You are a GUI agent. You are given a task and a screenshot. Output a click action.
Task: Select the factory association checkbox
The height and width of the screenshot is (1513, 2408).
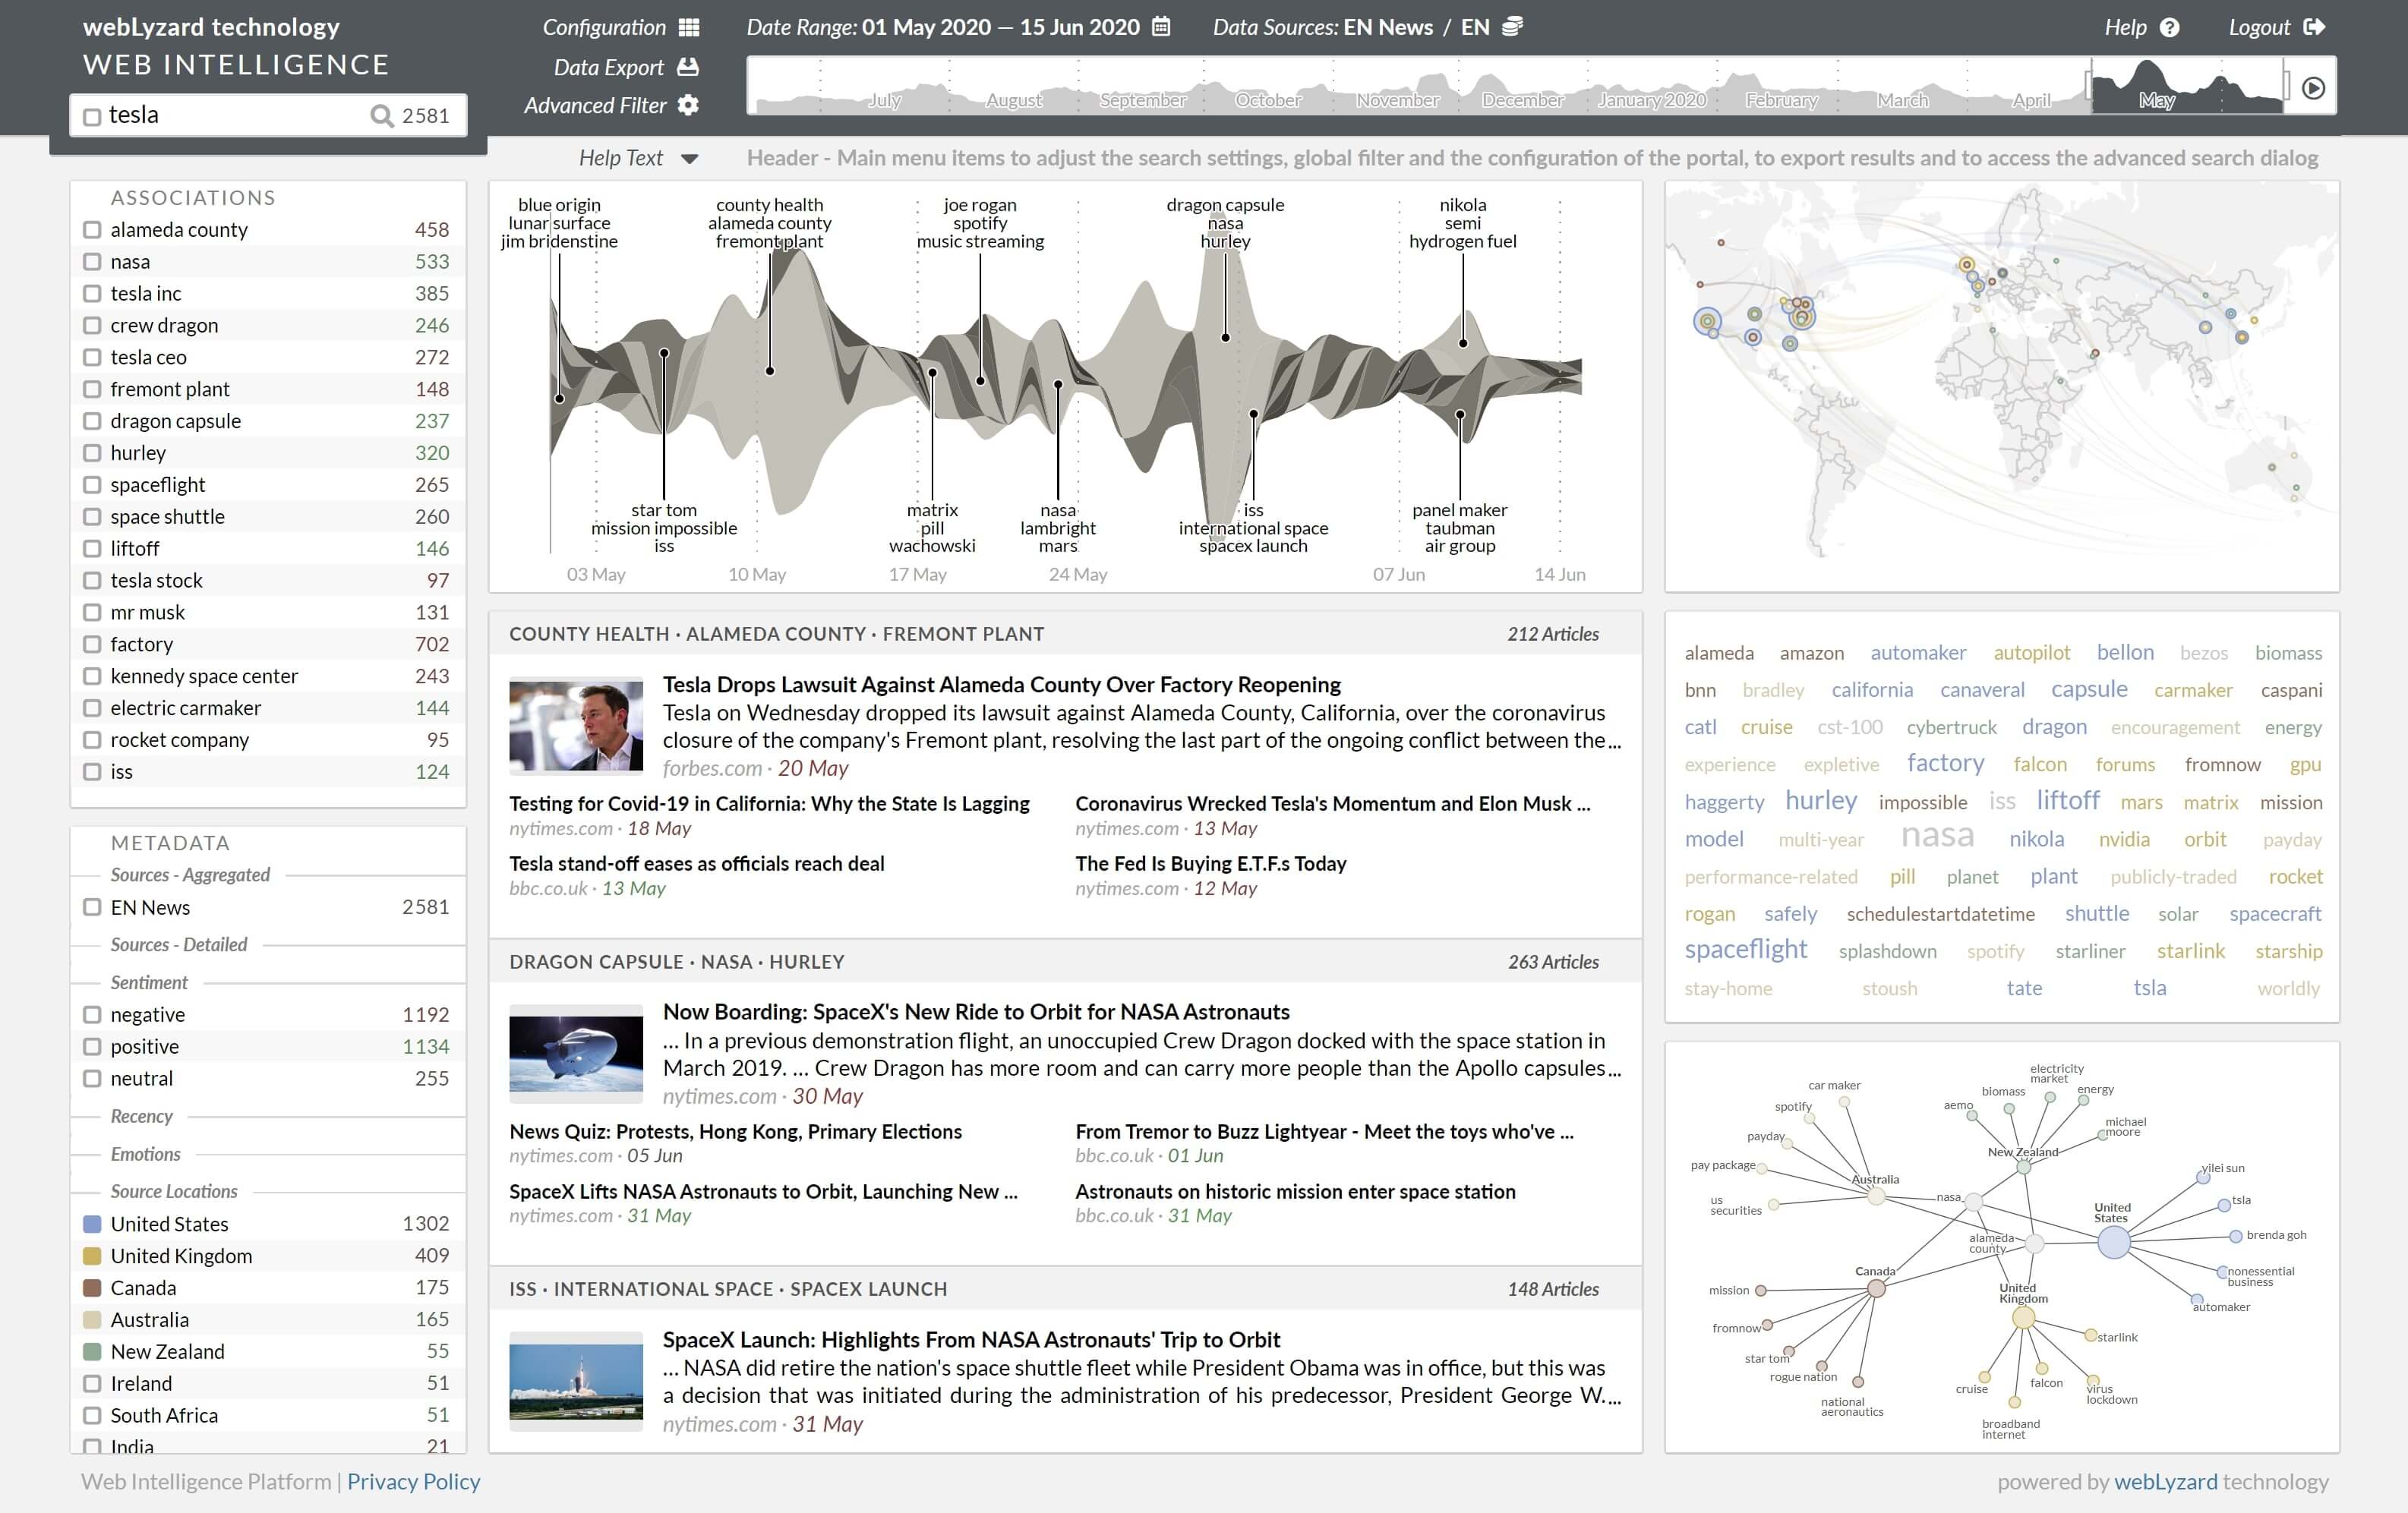click(92, 644)
